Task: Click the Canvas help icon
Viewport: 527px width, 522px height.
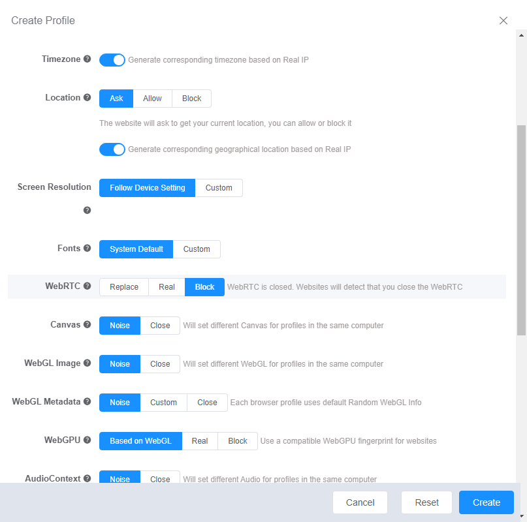Action: 88,325
